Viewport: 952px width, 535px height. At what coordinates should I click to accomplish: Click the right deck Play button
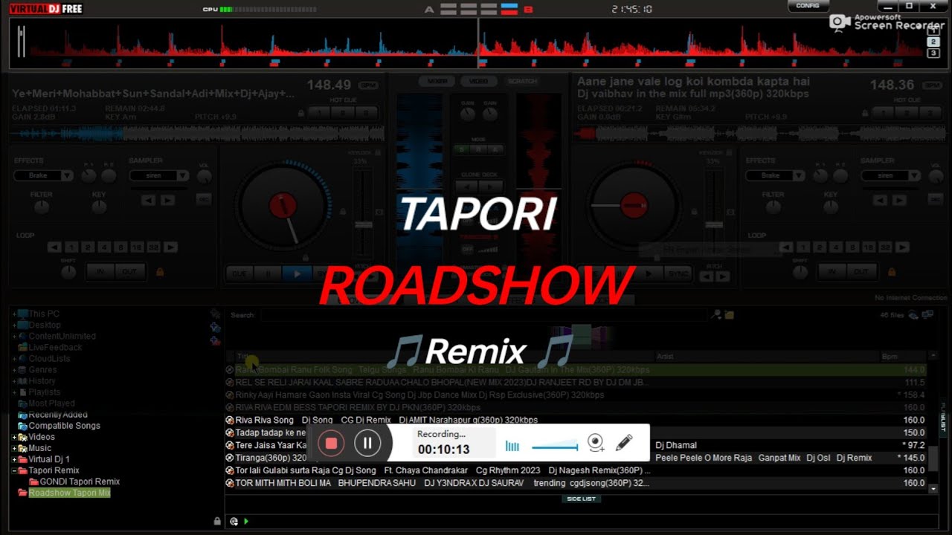click(649, 273)
